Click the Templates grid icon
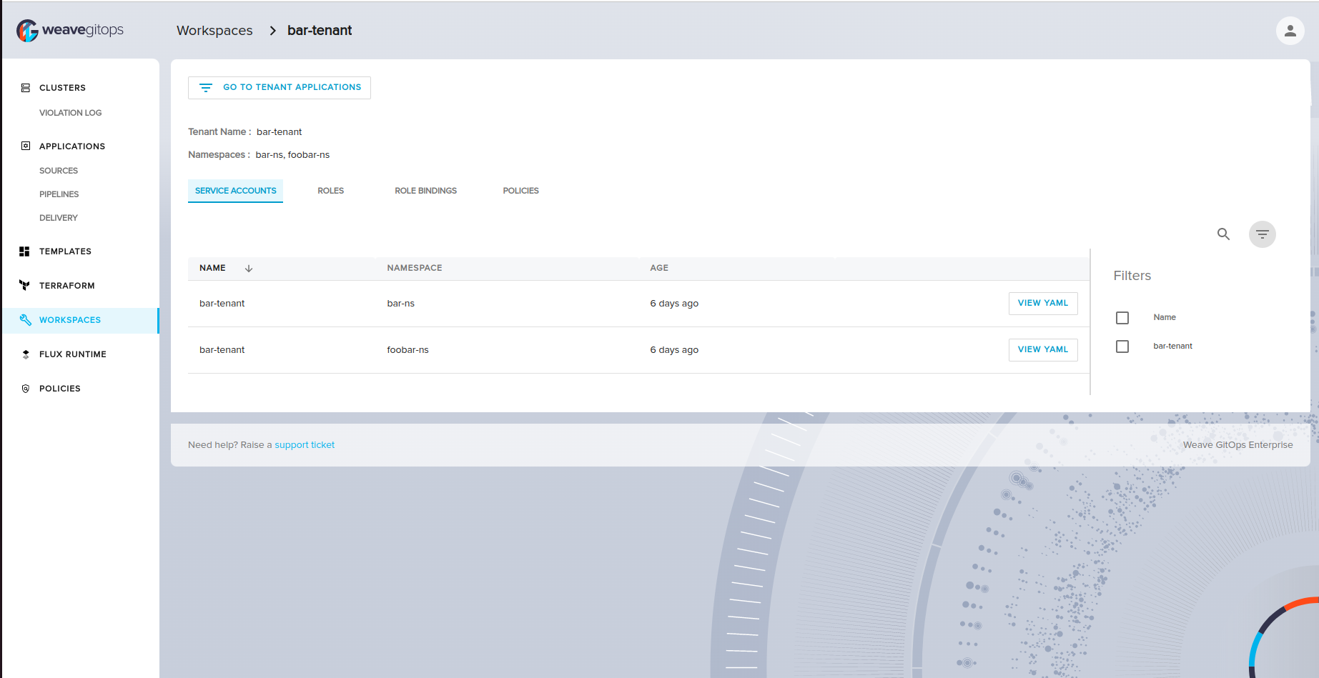The image size is (1319, 678). (x=24, y=251)
